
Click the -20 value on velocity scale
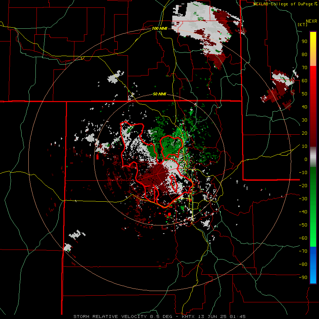pos(303,186)
